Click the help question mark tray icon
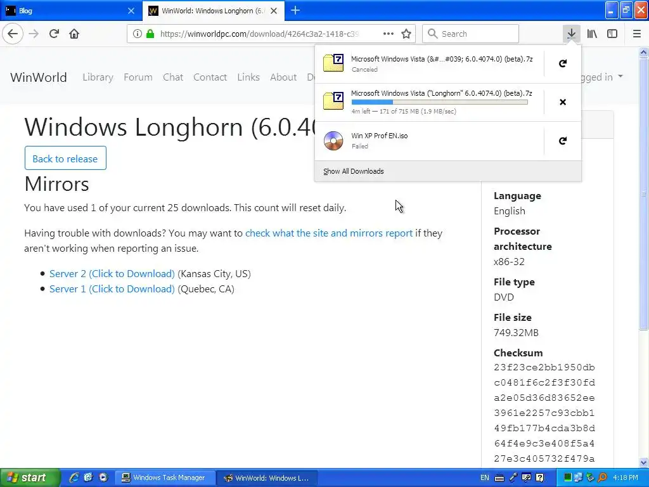Image resolution: width=649 pixels, height=487 pixels. pyautogui.click(x=540, y=477)
